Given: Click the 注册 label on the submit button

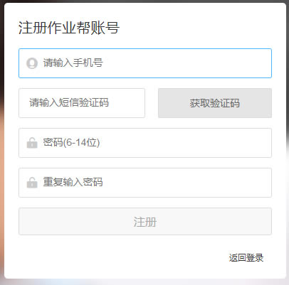Looking at the screenshot, I should click(x=145, y=222).
